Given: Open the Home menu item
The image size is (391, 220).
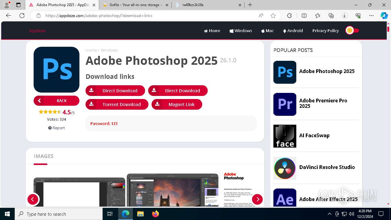Looking at the screenshot, I should [212, 31].
